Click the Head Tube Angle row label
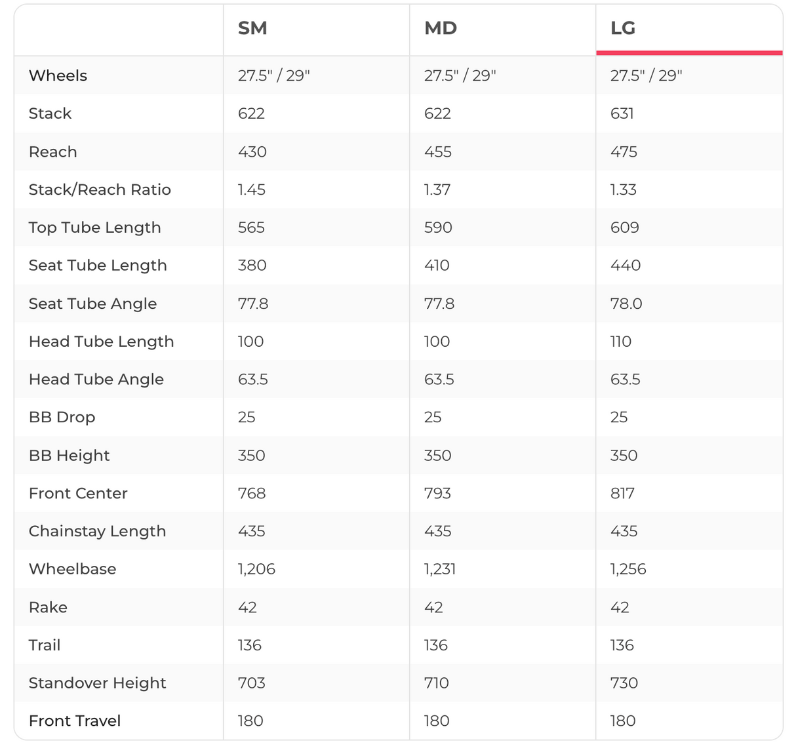This screenshot has width=796, height=754. [96, 379]
